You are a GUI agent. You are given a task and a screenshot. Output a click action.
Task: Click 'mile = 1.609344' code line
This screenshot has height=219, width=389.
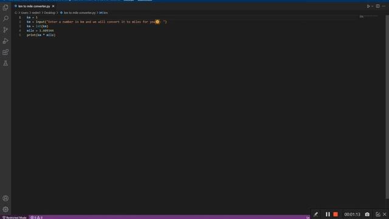[x=40, y=31]
